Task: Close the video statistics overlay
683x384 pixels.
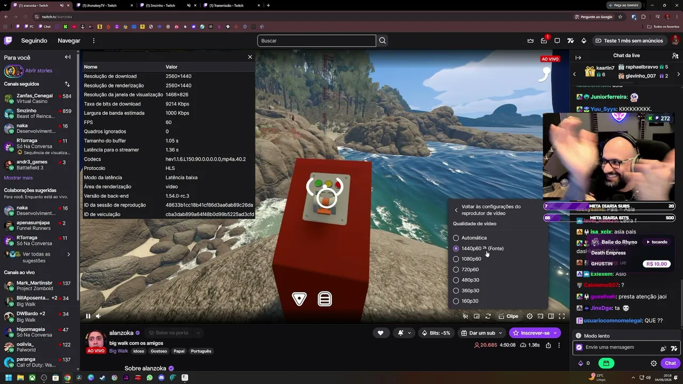Action: [x=250, y=57]
